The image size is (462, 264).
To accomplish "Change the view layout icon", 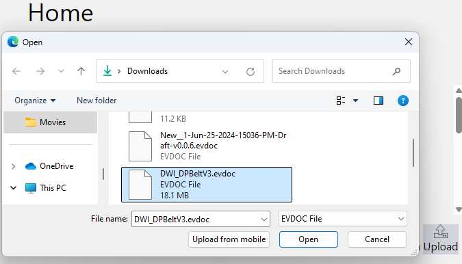I will (x=341, y=101).
